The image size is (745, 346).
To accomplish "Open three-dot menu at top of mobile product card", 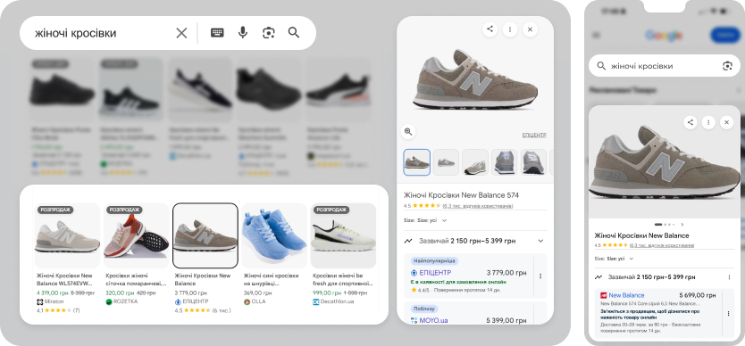I will pos(708,122).
